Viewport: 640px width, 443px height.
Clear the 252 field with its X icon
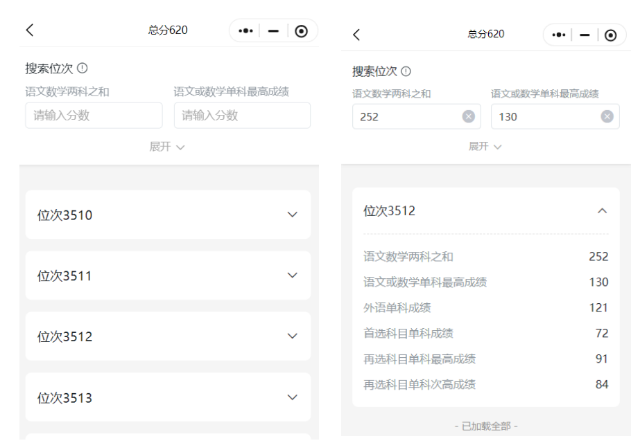[x=468, y=116]
